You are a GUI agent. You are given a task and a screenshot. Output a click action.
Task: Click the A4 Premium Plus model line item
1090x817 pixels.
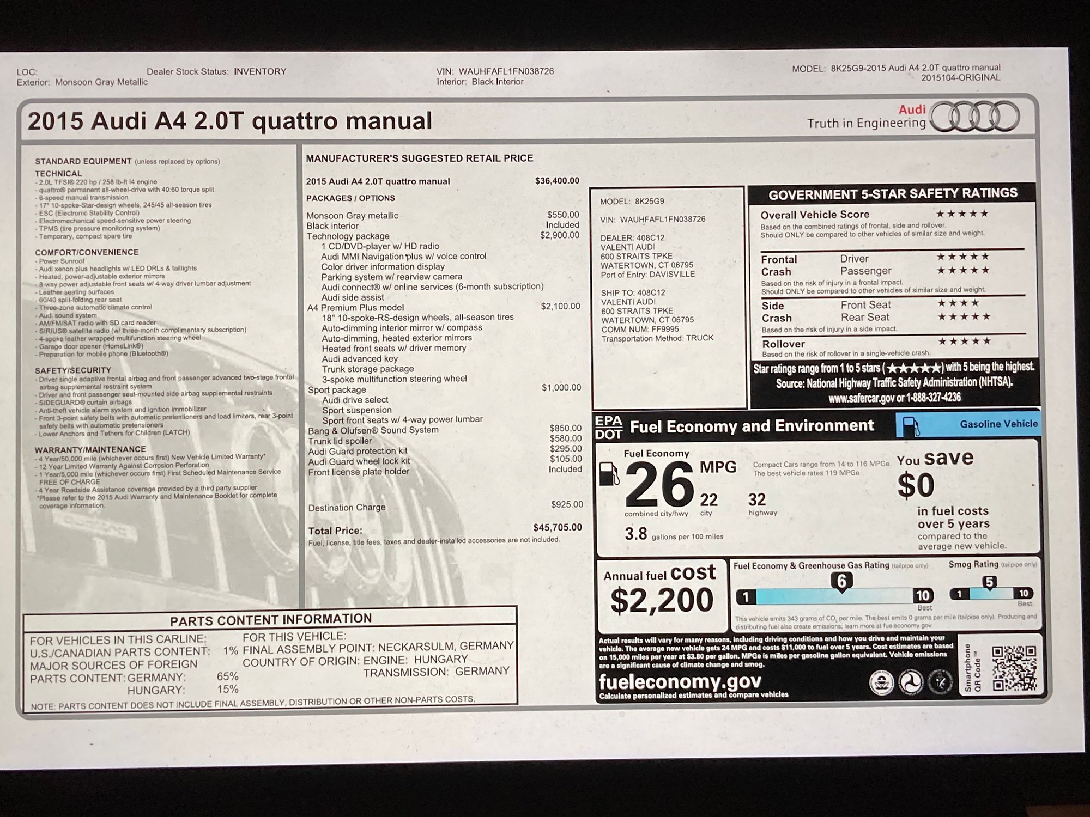tap(355, 308)
